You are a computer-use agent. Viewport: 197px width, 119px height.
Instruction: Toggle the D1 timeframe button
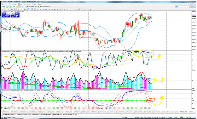click(x=55, y=9)
